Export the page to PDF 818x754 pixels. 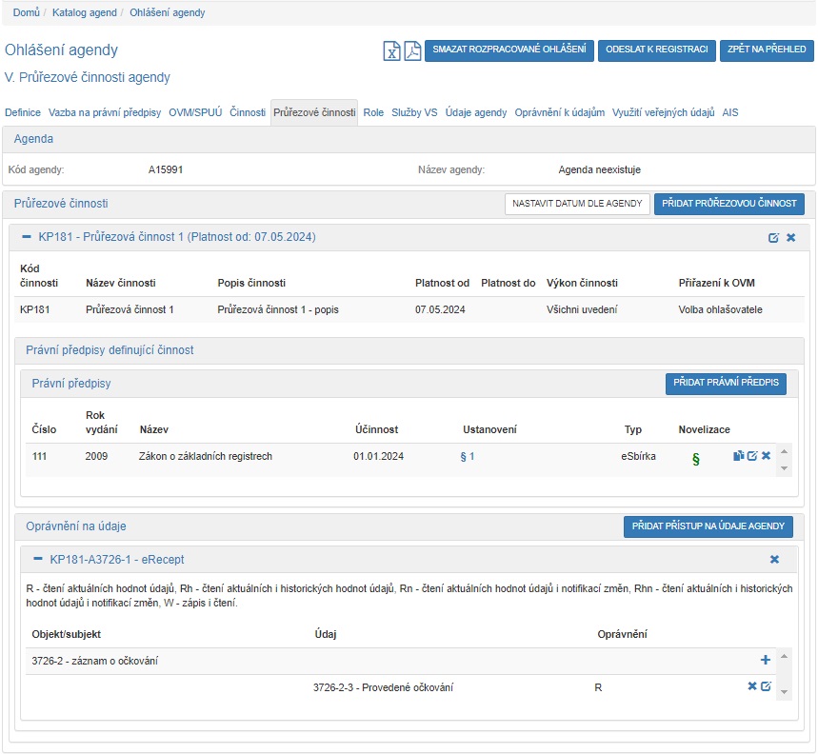412,51
